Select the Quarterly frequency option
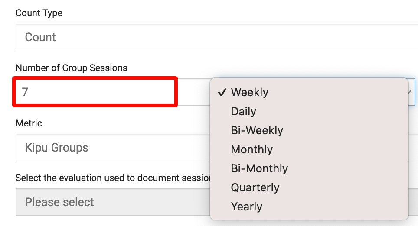418x226 pixels. 255,187
